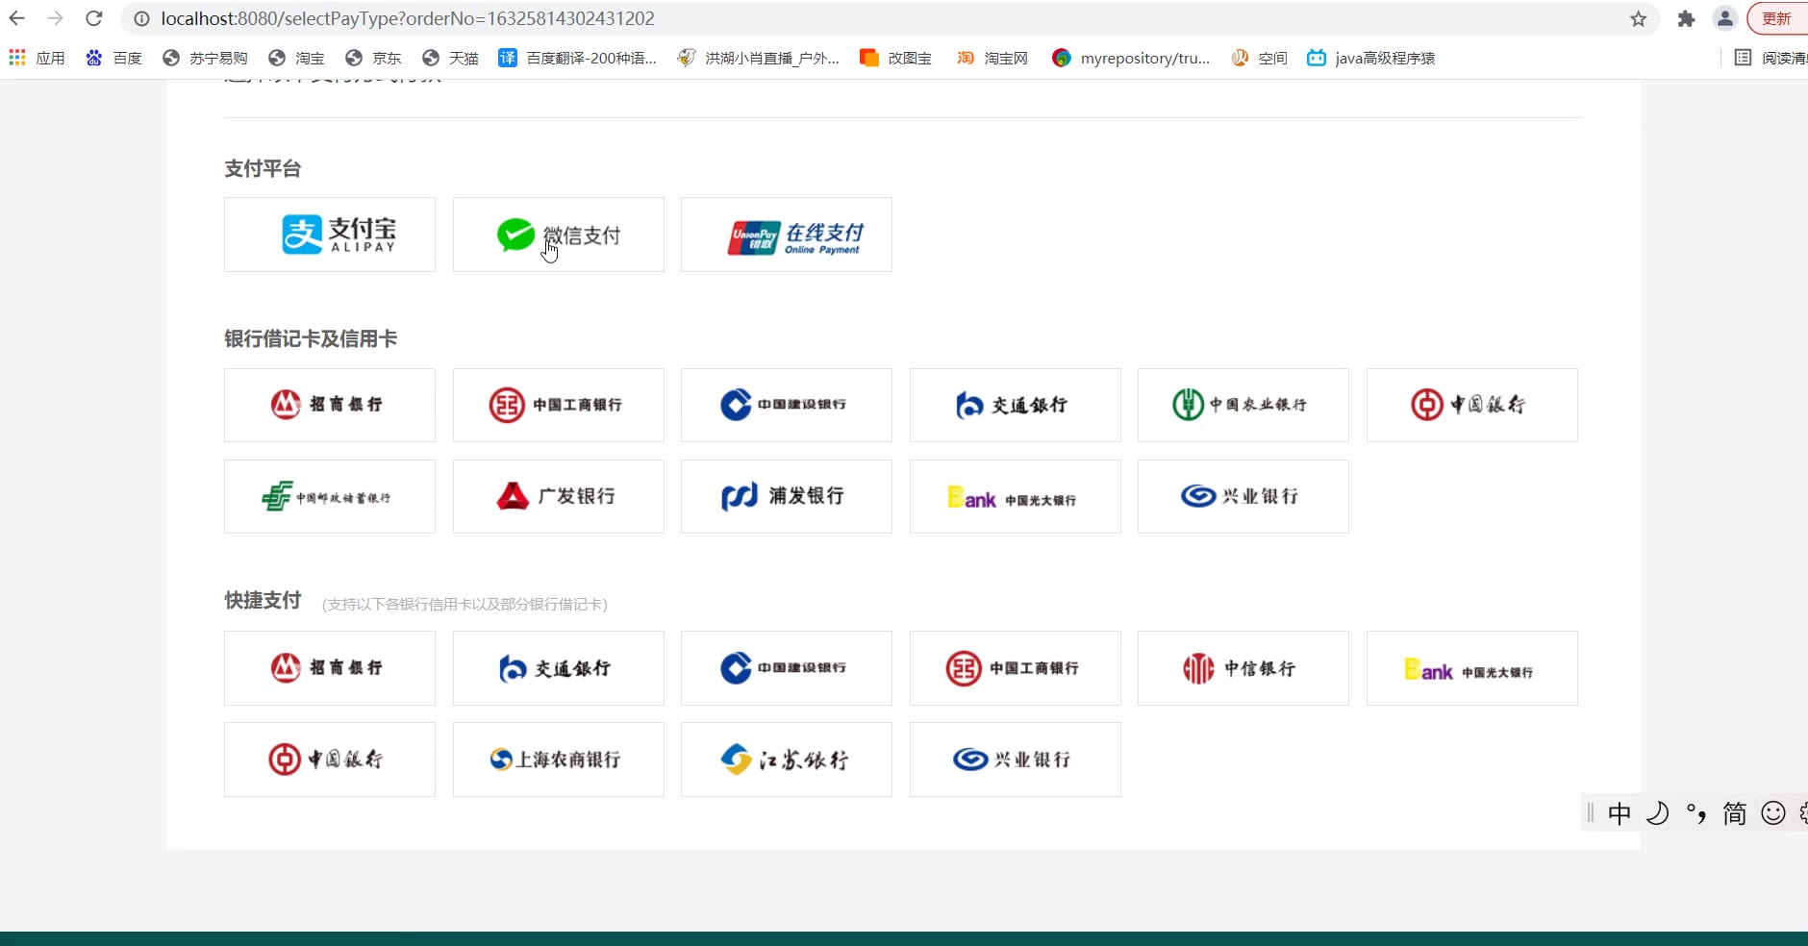Click the 银行借记卡及信用卡 section heading

(x=311, y=338)
